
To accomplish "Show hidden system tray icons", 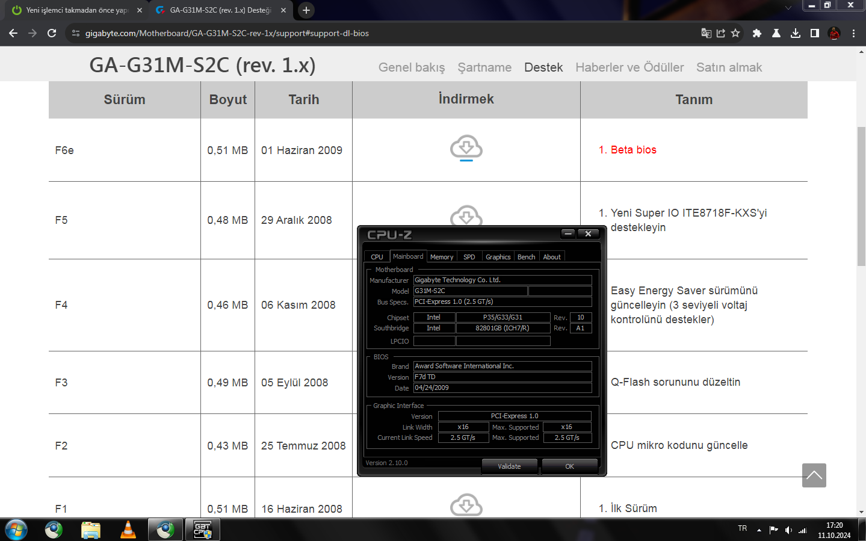I will tap(759, 530).
